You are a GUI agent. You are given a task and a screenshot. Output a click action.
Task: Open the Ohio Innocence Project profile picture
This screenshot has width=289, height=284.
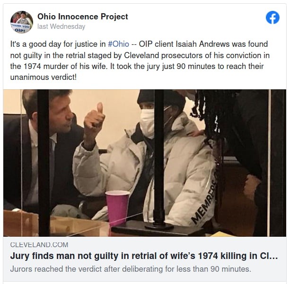click(22, 22)
